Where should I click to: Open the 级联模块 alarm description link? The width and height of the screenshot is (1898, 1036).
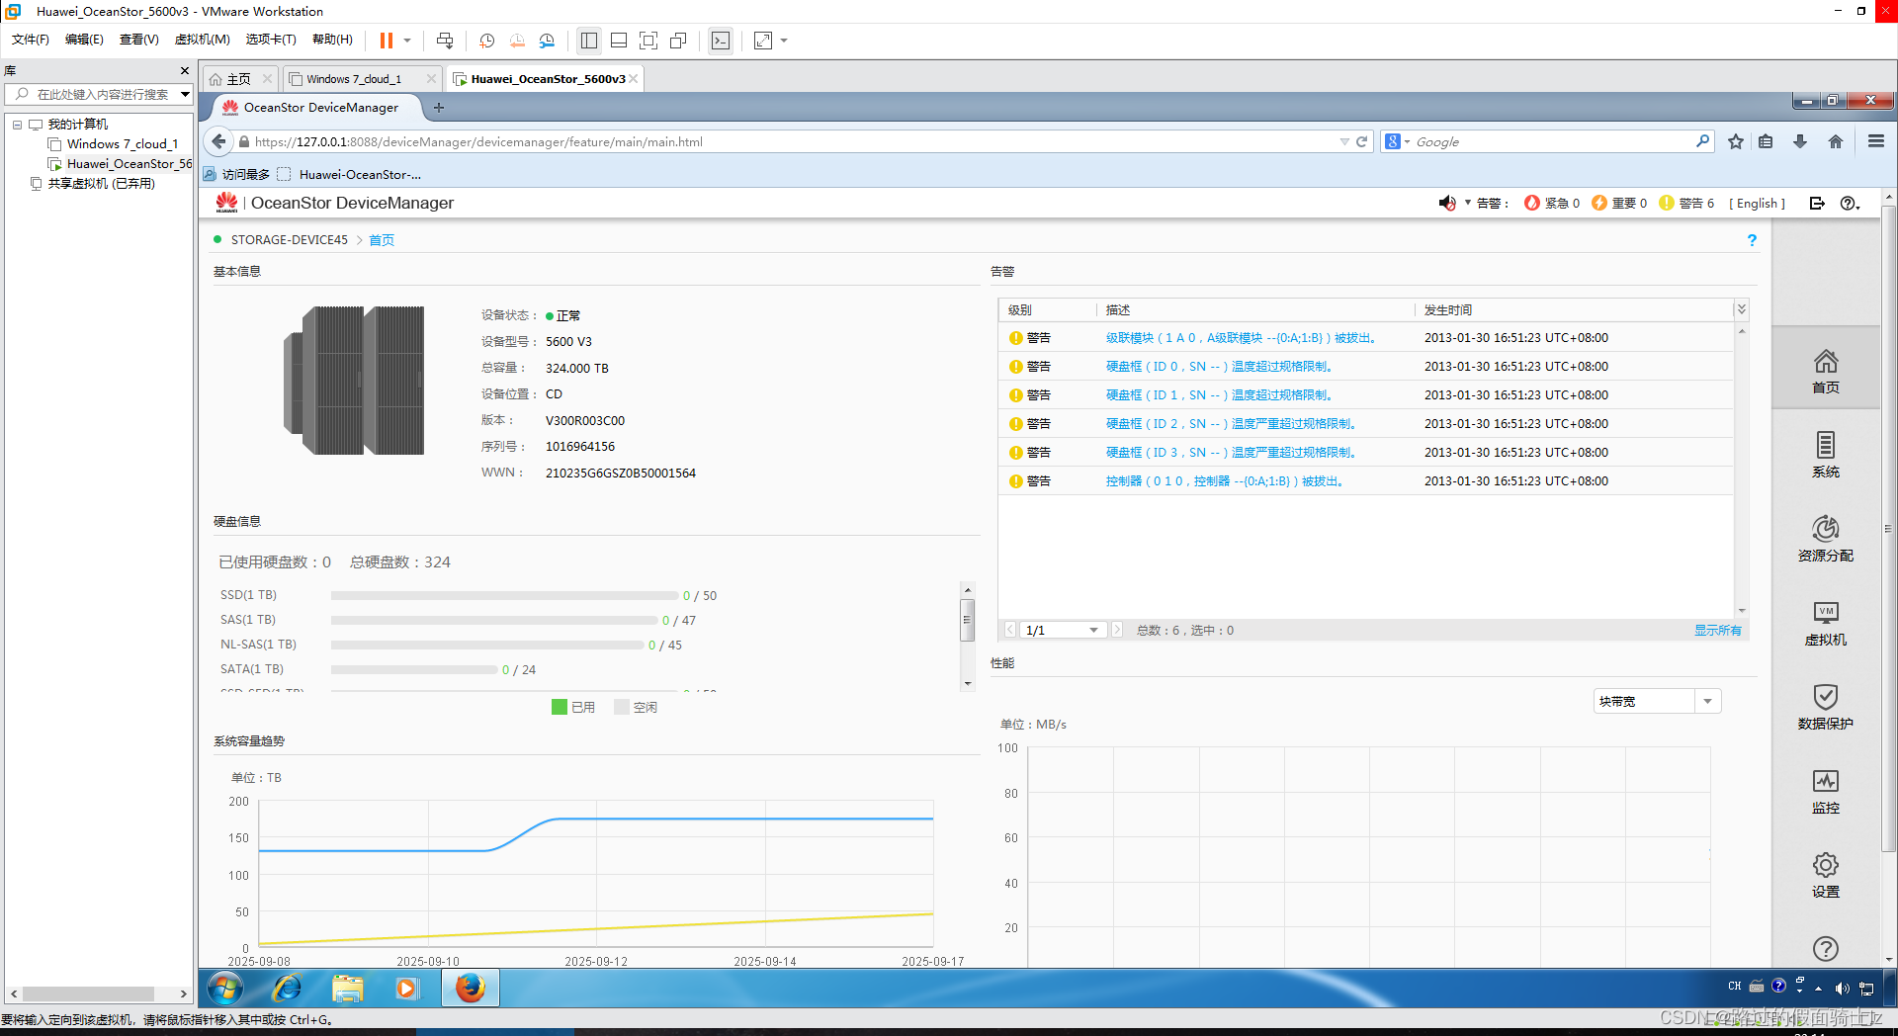[x=1242, y=338]
